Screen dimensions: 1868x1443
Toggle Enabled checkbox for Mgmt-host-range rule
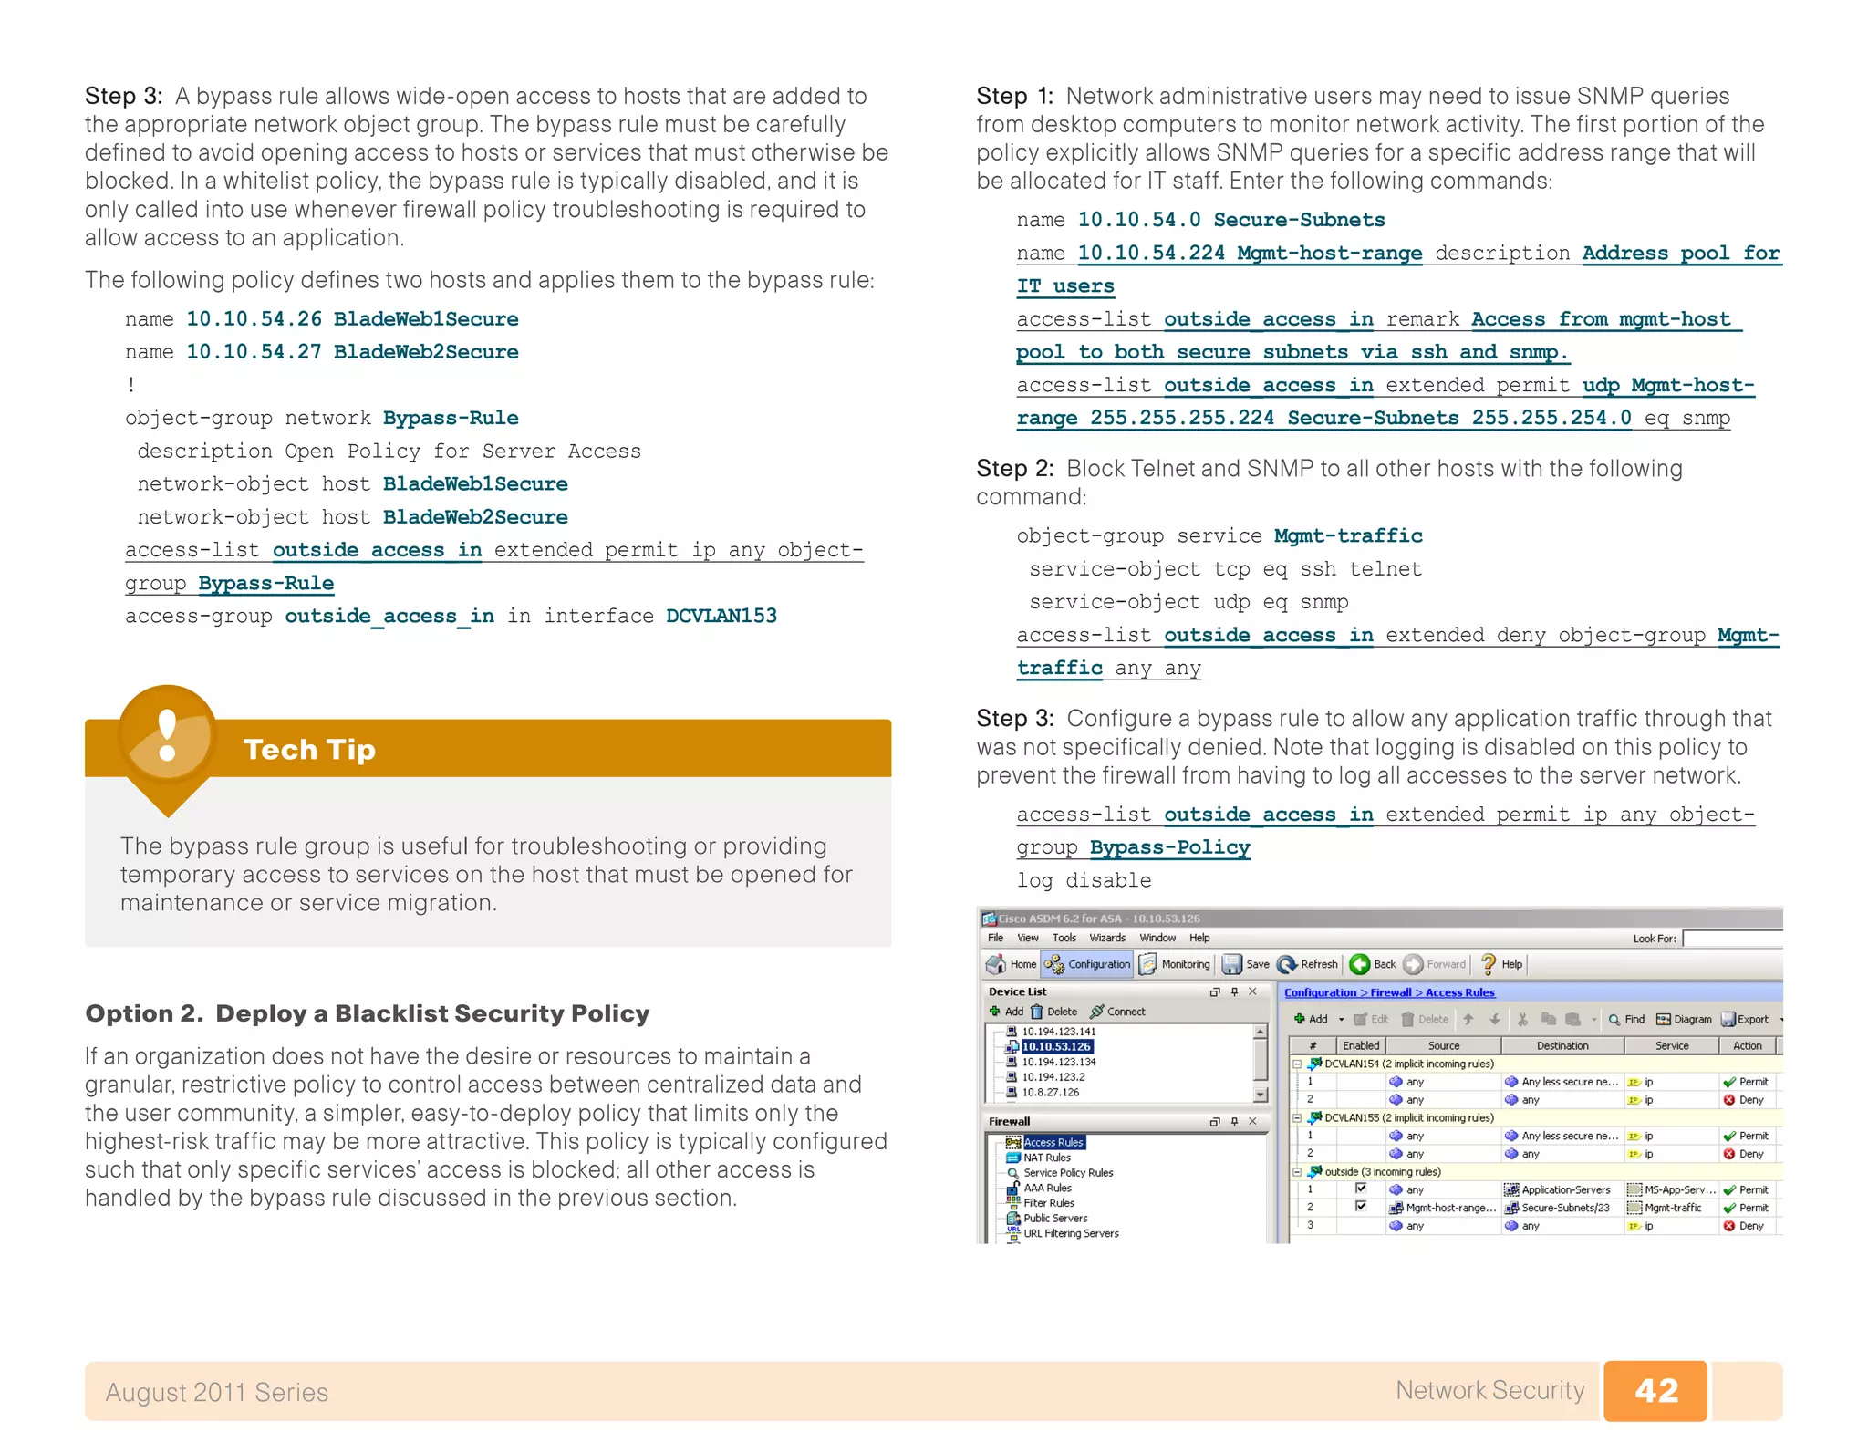tap(1361, 1207)
